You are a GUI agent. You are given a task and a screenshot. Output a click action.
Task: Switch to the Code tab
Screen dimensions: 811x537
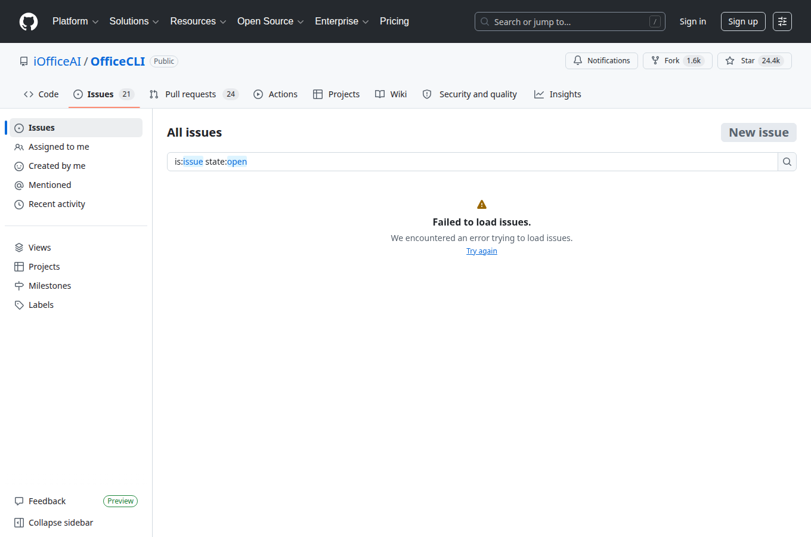click(41, 94)
